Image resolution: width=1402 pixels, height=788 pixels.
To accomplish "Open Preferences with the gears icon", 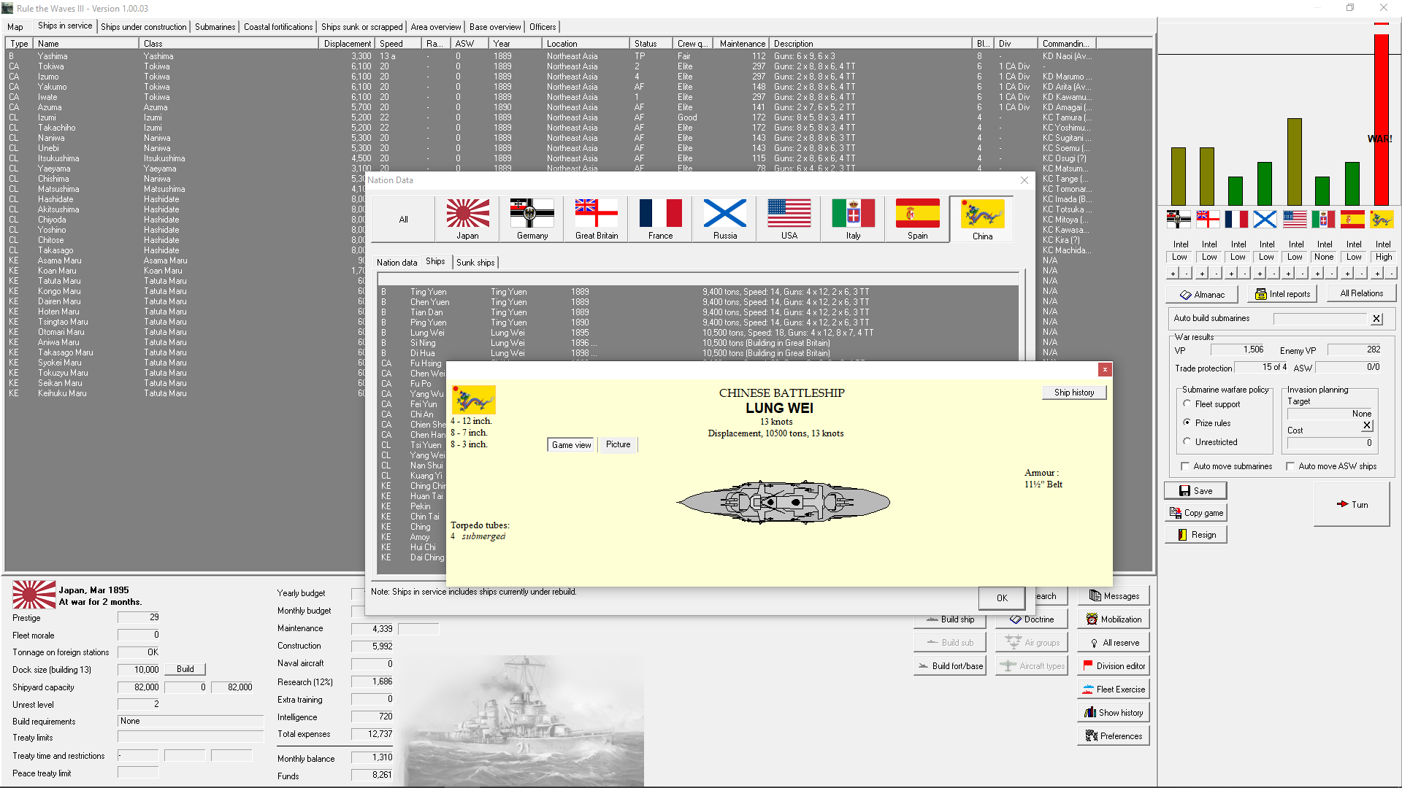I will coord(1114,736).
